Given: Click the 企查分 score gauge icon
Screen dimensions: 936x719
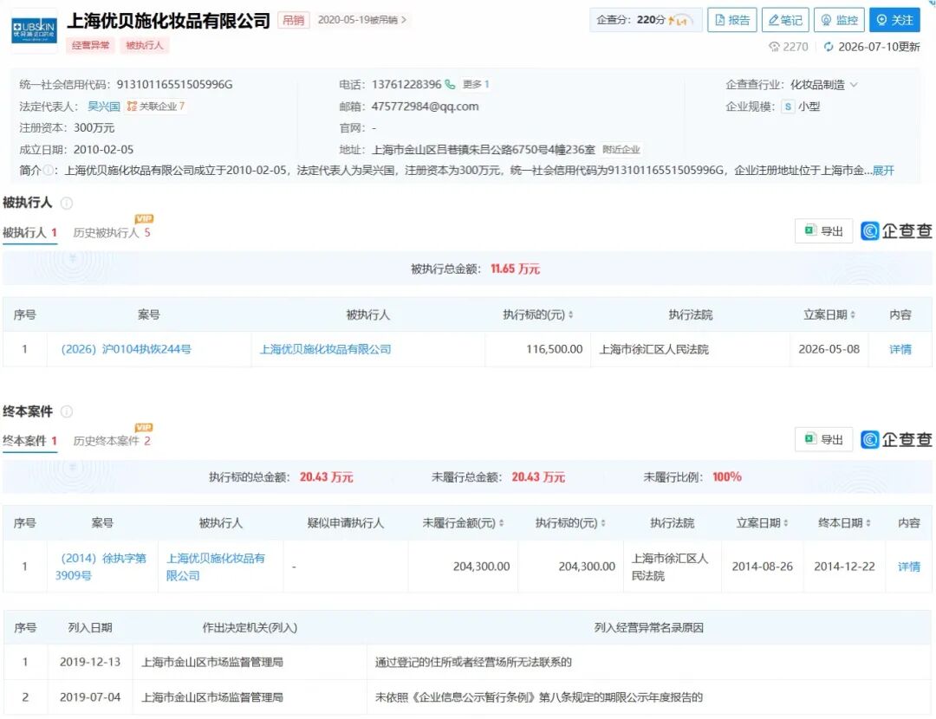Looking at the screenshot, I should tap(680, 20).
